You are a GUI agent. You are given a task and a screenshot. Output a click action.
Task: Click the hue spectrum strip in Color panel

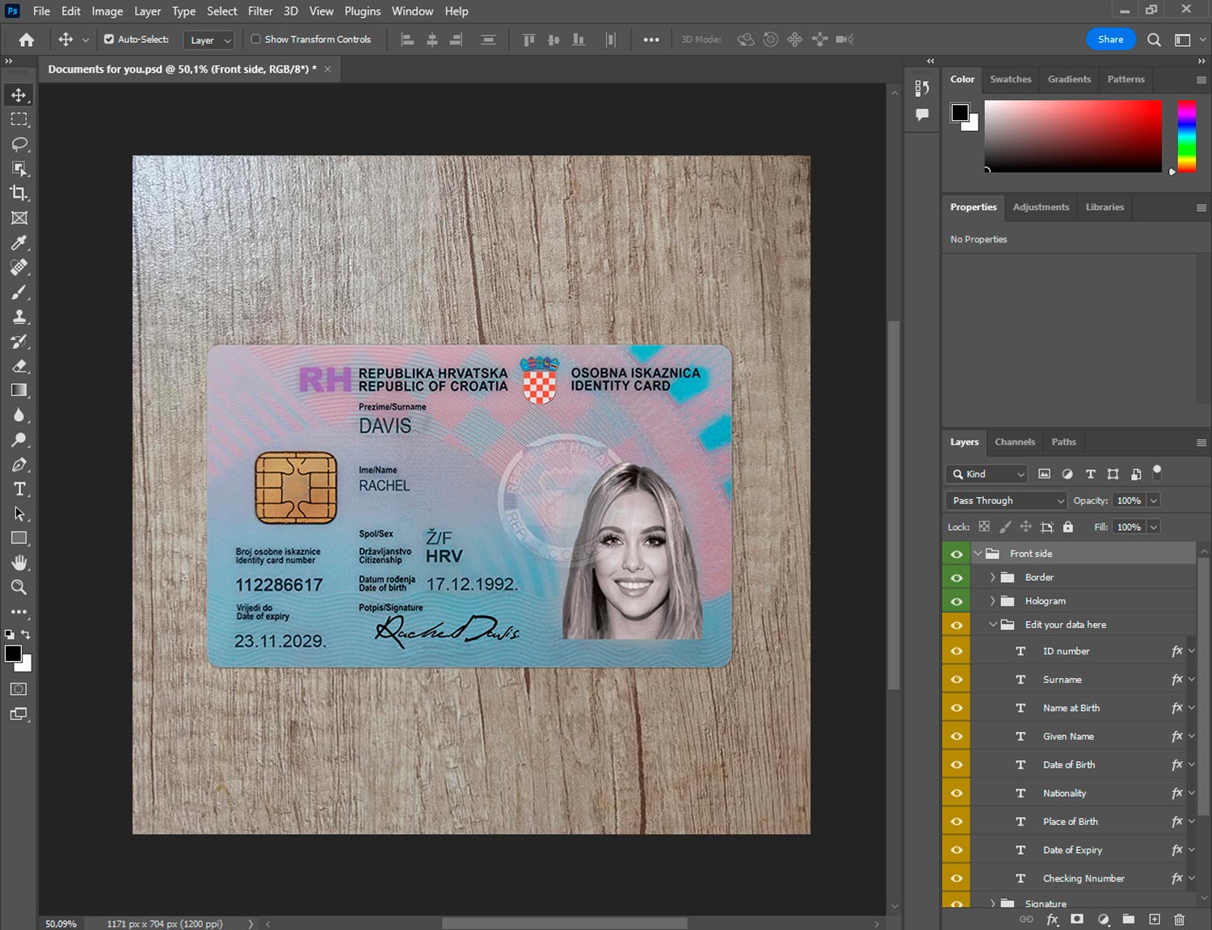pos(1186,136)
